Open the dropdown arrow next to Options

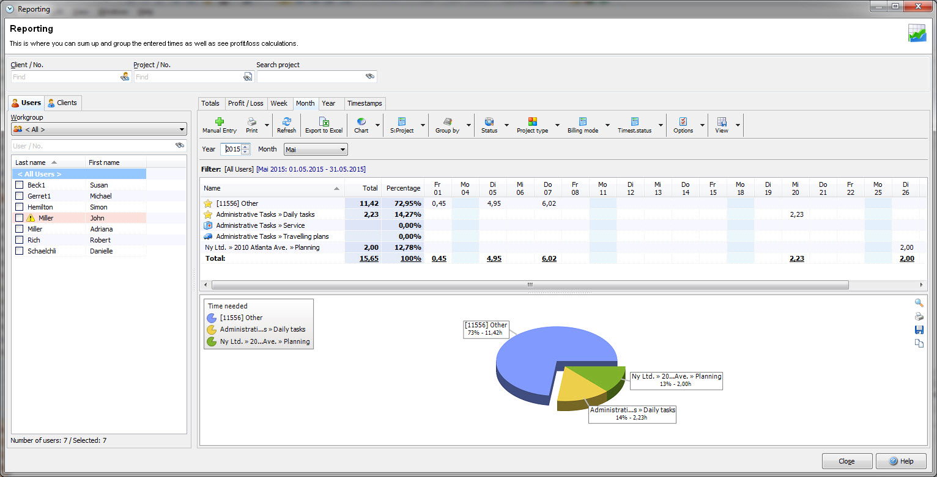click(703, 125)
